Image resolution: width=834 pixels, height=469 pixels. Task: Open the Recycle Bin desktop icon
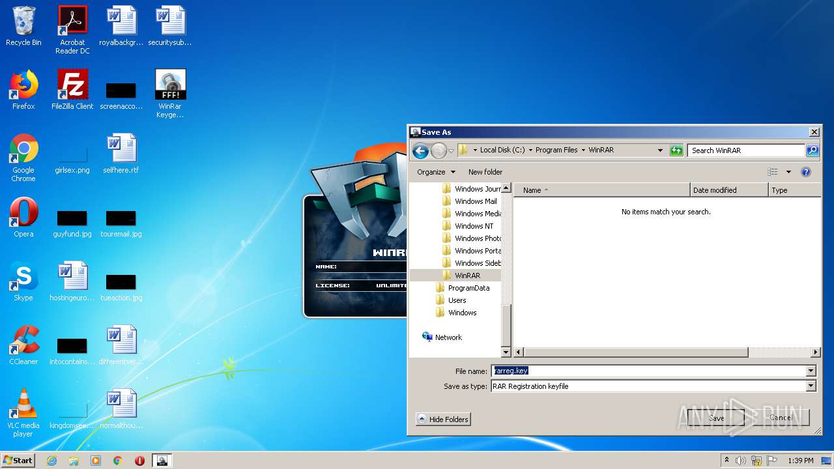23,27
